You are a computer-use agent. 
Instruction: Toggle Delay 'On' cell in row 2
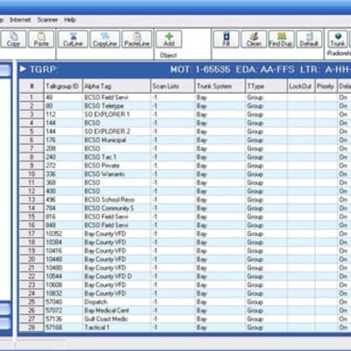(344, 106)
